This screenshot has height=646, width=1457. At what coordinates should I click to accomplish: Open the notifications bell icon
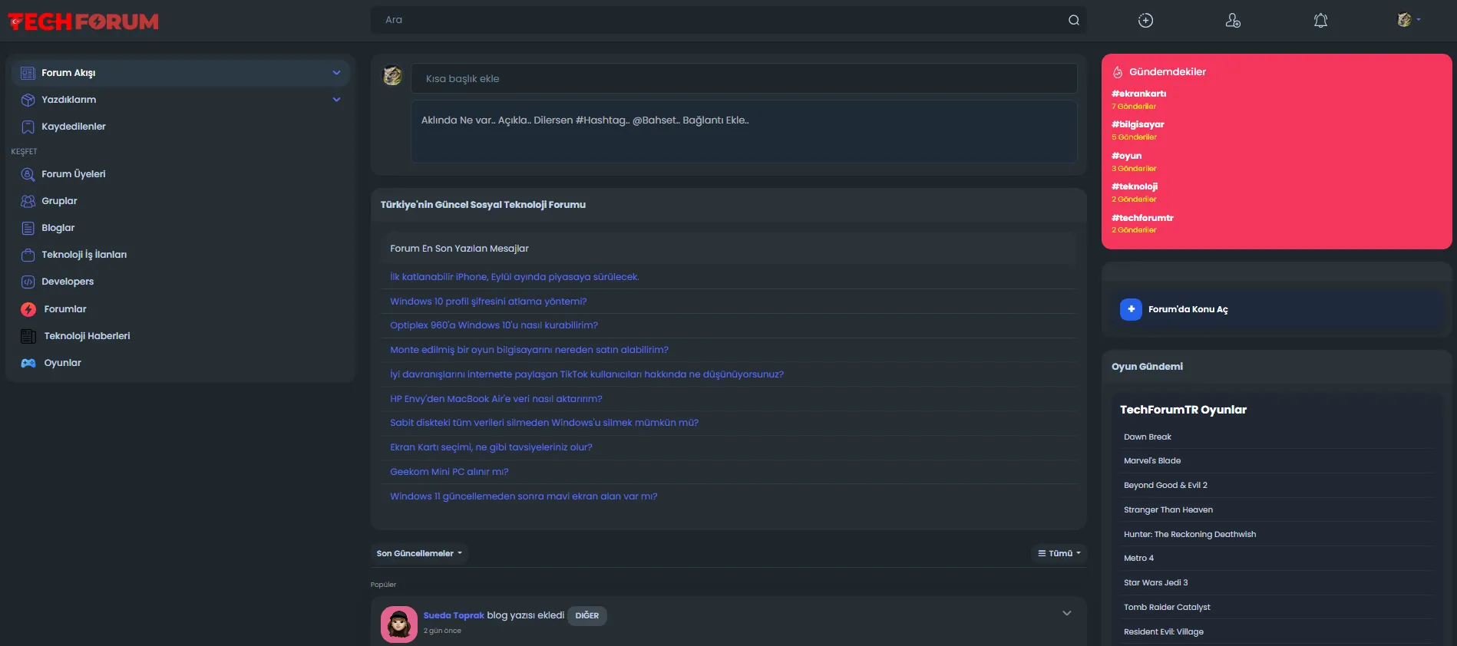1320,21
